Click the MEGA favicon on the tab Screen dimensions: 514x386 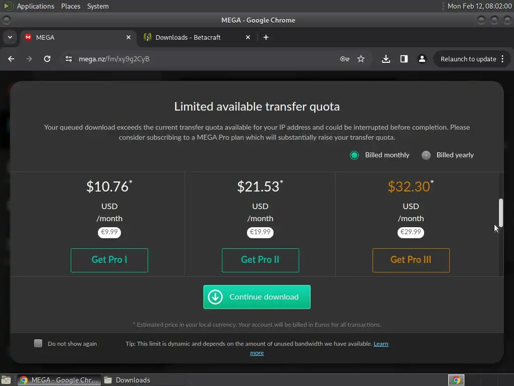click(28, 37)
